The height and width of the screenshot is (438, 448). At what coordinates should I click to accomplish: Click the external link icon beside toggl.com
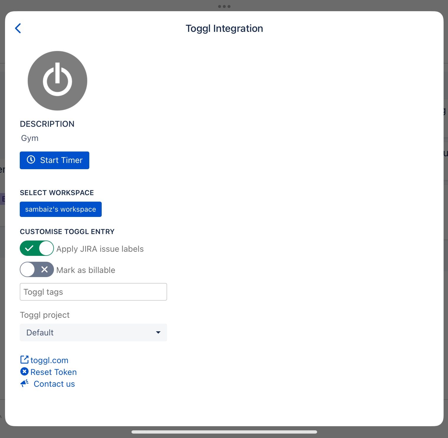coord(24,360)
